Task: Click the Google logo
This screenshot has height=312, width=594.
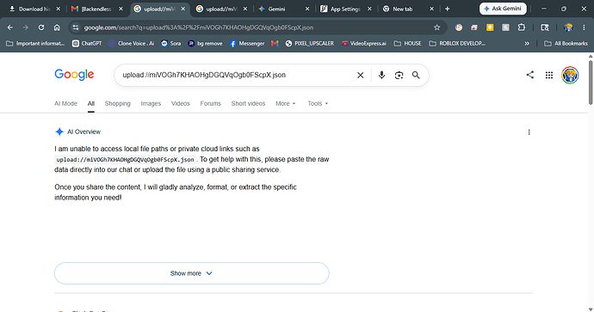Action: click(x=74, y=75)
